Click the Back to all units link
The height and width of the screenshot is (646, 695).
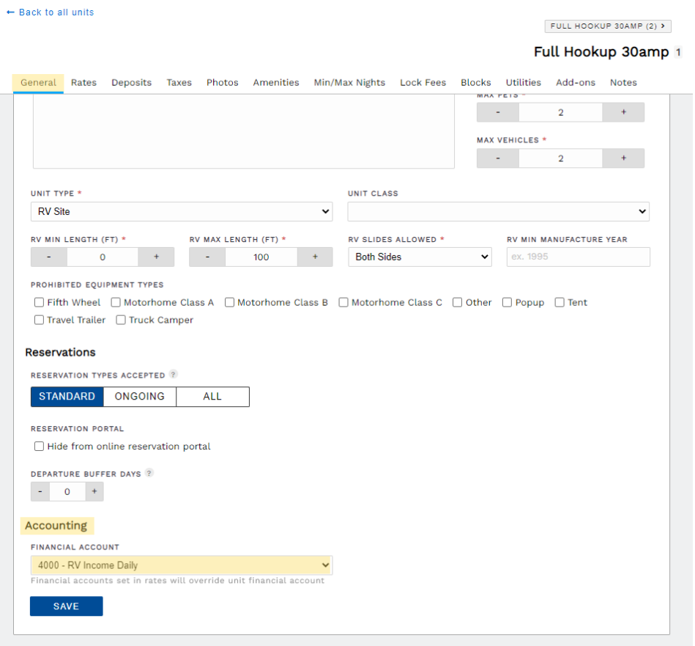[x=50, y=12]
